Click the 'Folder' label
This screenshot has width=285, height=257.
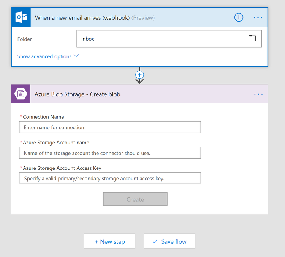[25, 39]
